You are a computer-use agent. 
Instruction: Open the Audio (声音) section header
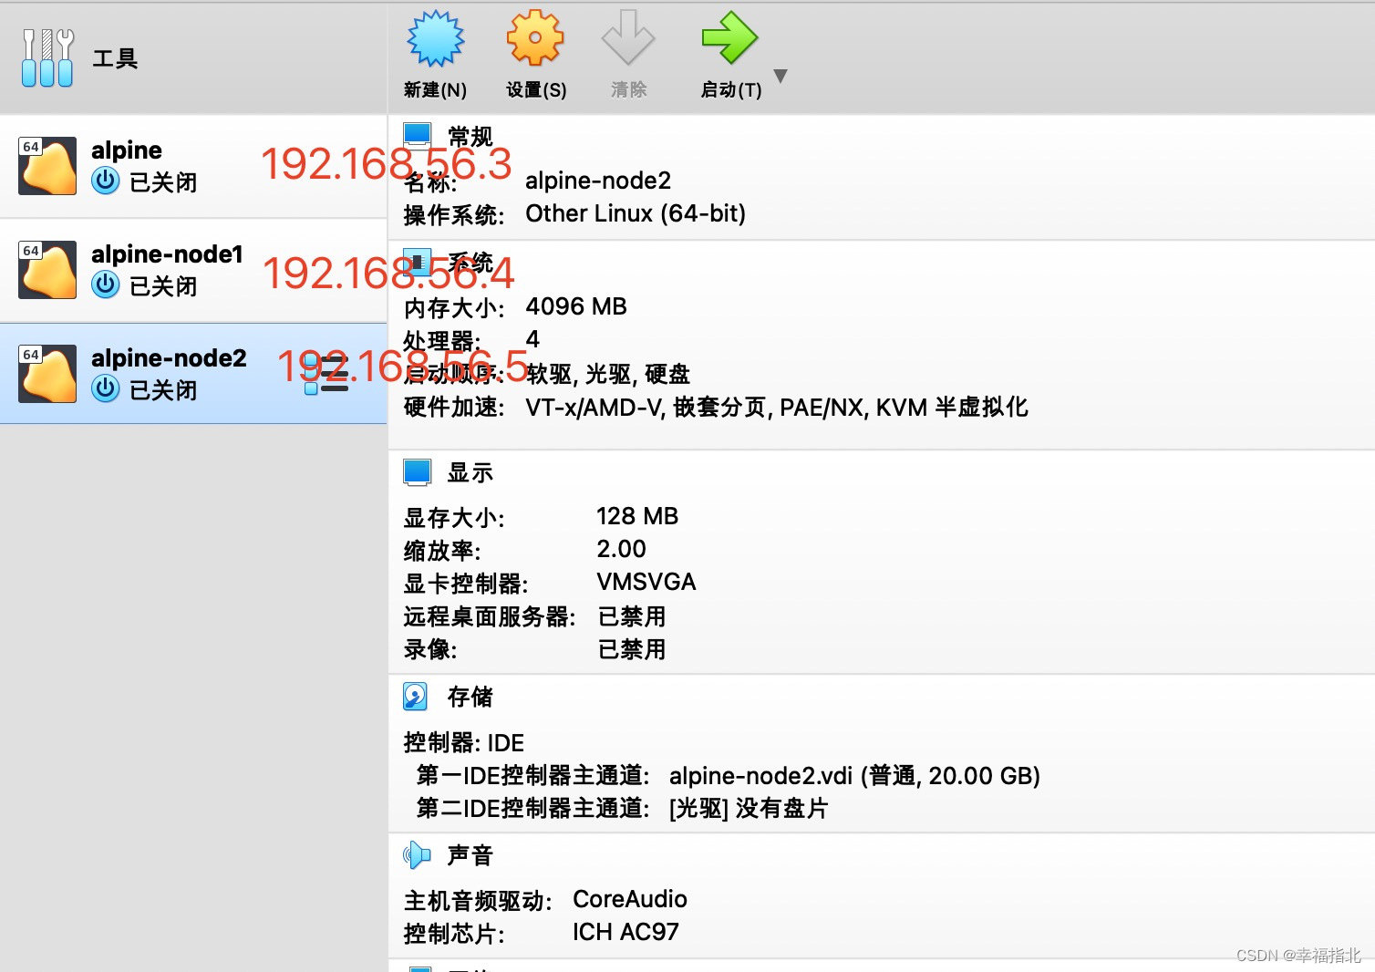470,855
